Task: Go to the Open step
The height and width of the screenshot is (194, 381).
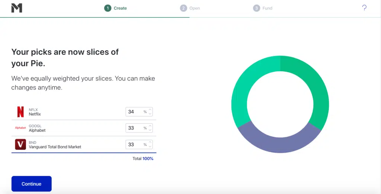Action: pyautogui.click(x=190, y=8)
